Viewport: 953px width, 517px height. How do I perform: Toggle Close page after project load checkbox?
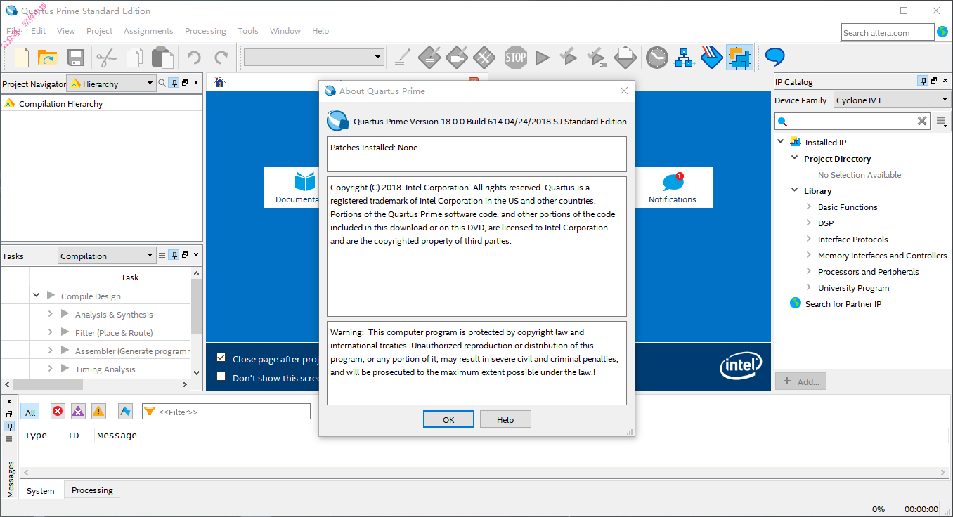point(221,358)
